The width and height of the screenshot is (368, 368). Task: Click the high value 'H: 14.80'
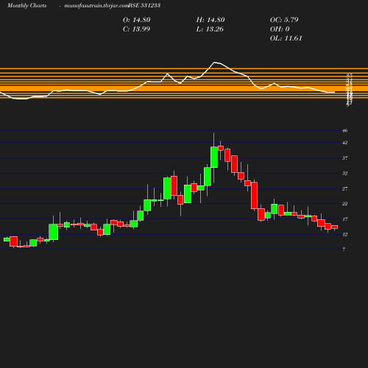pyautogui.click(x=210, y=20)
